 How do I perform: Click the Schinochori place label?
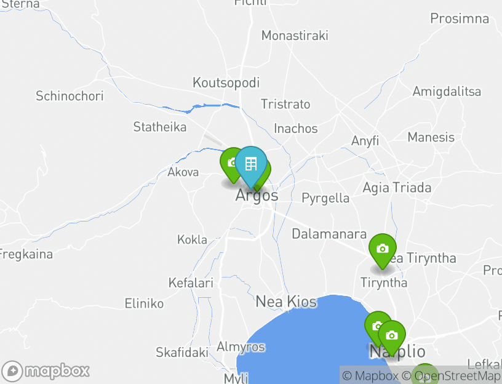pyautogui.click(x=70, y=96)
